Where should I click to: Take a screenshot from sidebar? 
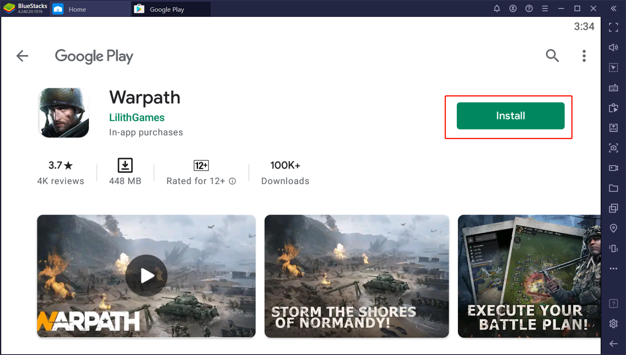click(614, 148)
